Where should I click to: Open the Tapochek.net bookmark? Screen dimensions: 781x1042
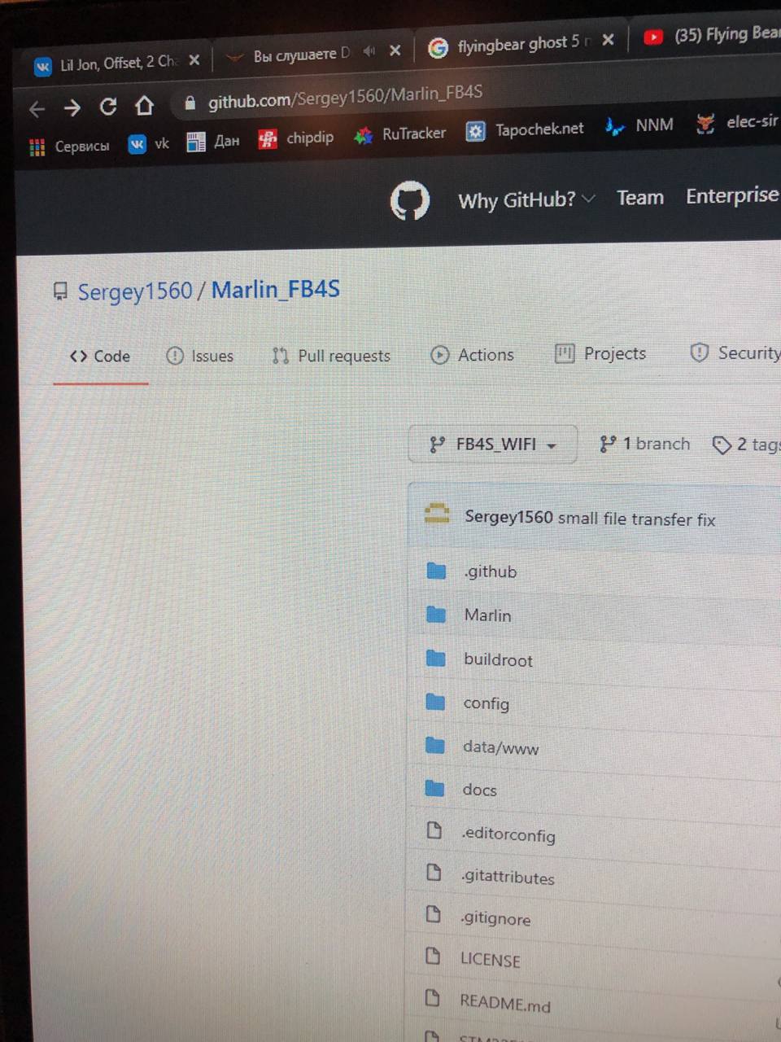tap(525, 129)
